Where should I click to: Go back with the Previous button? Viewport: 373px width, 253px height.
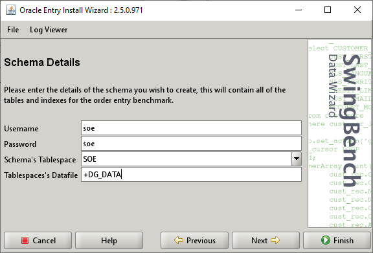click(x=194, y=241)
